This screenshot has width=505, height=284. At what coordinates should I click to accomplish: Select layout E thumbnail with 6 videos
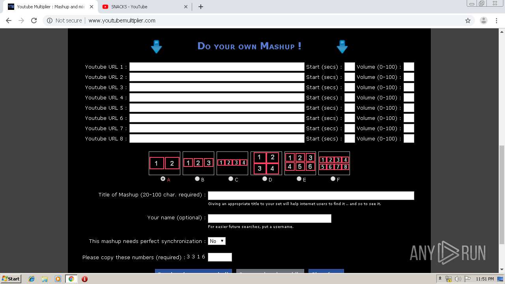pyautogui.click(x=300, y=163)
